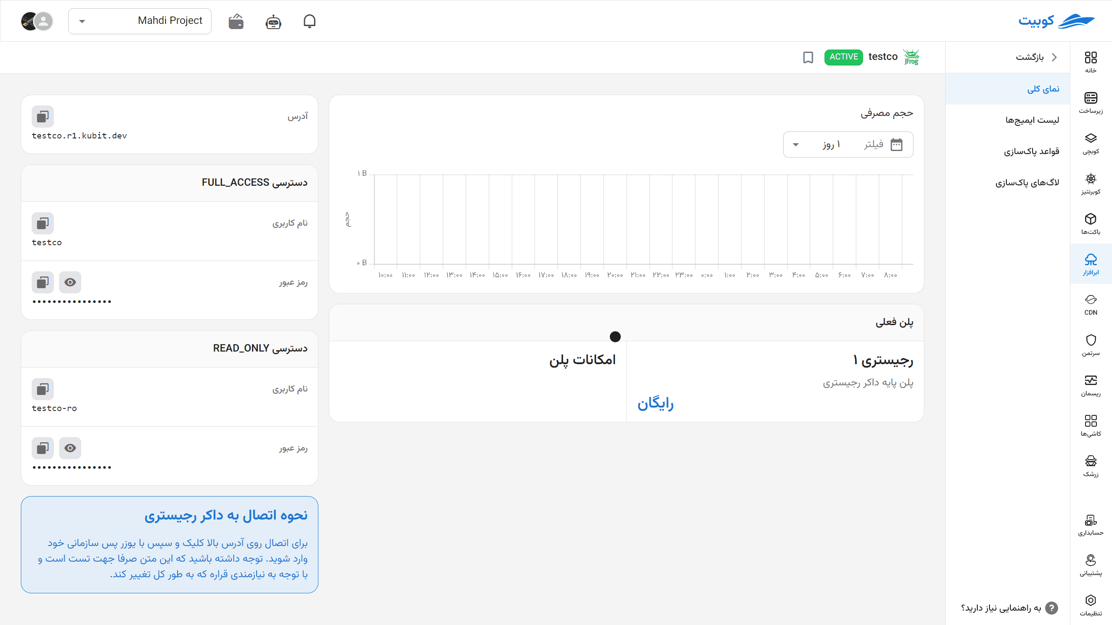Click the Kubit logo
Screen dimensions: 1112x625
coord(1056,21)
